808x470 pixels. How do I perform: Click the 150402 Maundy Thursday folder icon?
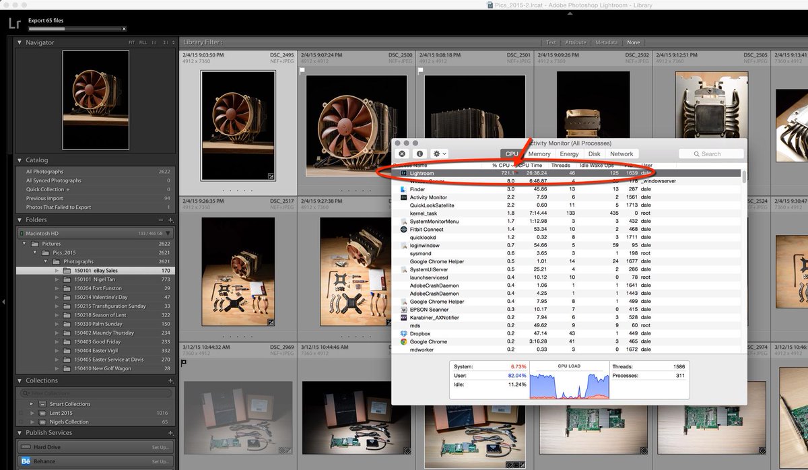point(67,333)
